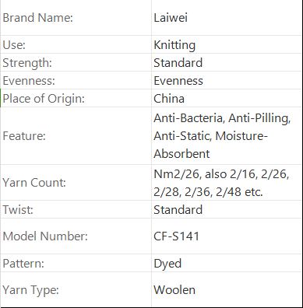303x308 pixels.
Task: Select the Feature label cell
Action: [x=76, y=136]
